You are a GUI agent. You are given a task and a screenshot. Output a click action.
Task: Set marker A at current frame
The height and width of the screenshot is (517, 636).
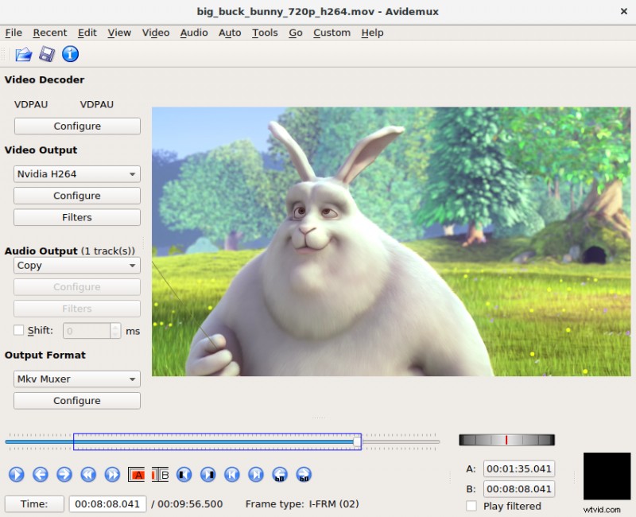pos(138,474)
